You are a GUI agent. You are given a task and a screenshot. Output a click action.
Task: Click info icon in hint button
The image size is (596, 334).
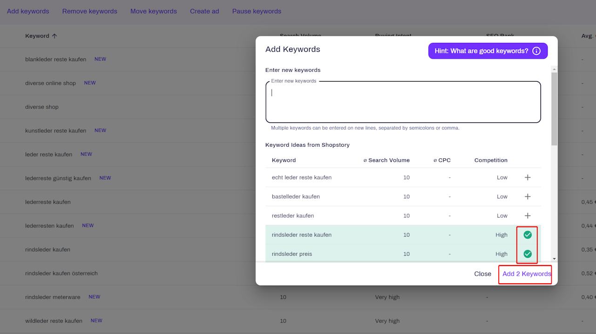(x=536, y=51)
